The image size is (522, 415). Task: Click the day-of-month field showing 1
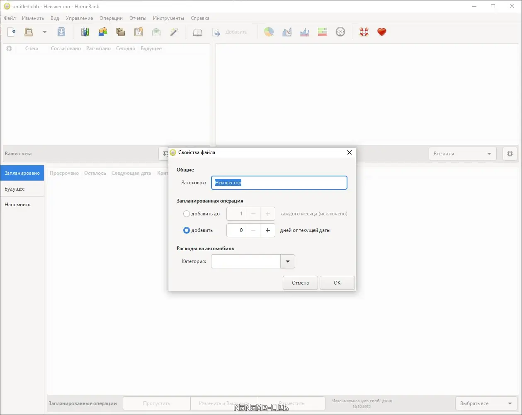pyautogui.click(x=236, y=214)
